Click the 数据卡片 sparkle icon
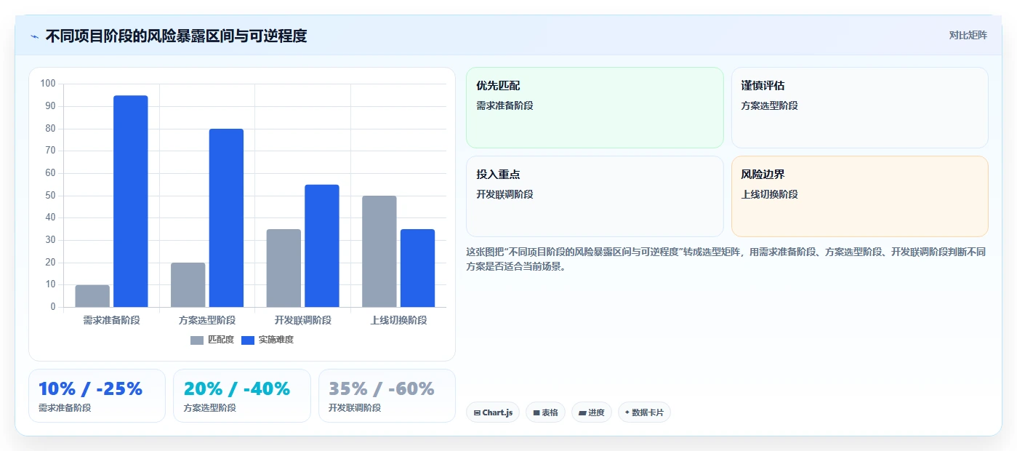1017x451 pixels. coord(627,412)
